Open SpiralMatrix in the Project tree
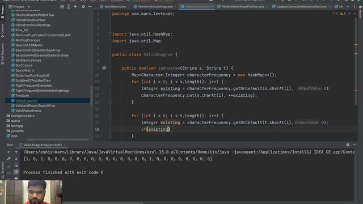Image resolution: width=363 pixels, height=204 pixels. (25, 70)
